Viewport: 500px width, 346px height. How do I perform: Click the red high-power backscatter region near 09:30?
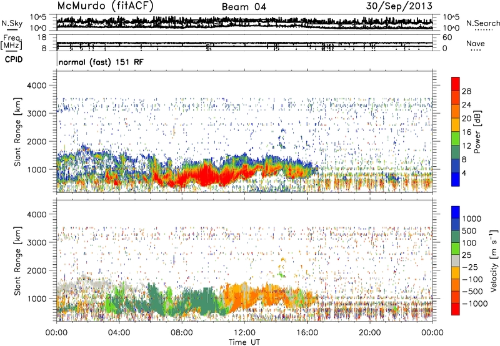[204, 174]
